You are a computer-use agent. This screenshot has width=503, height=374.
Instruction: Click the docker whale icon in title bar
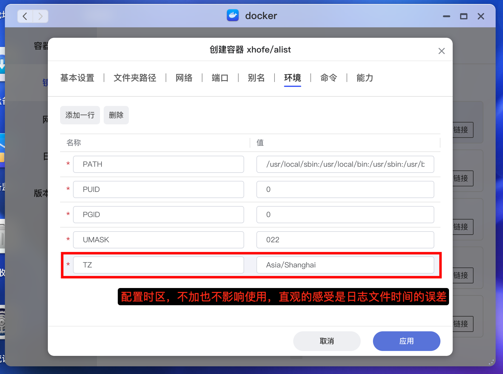tap(233, 15)
